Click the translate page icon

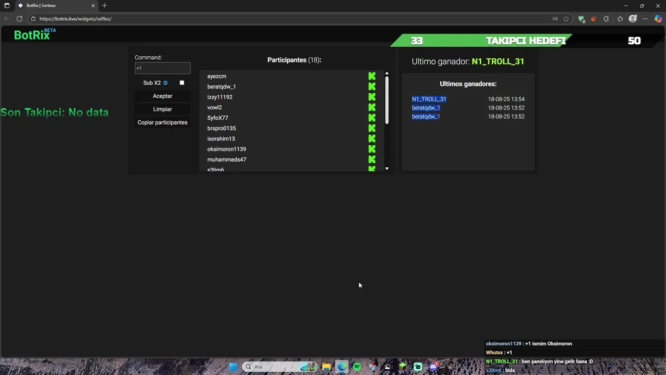point(555,19)
